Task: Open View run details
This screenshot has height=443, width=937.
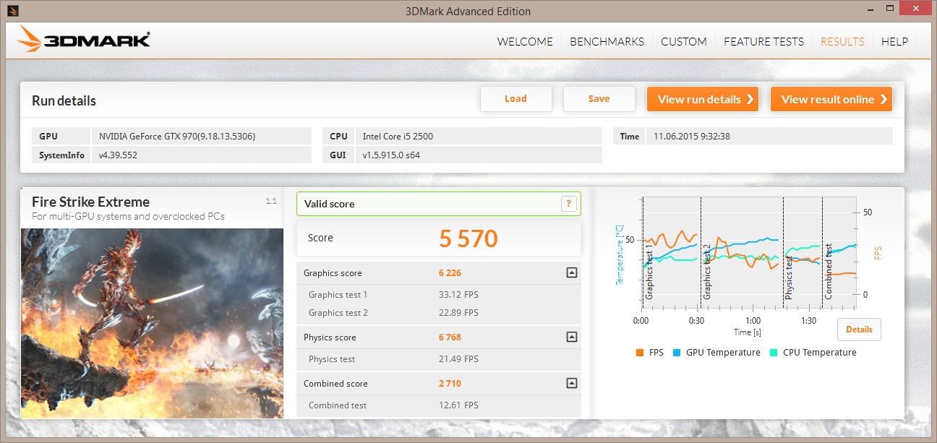Action: coord(702,99)
